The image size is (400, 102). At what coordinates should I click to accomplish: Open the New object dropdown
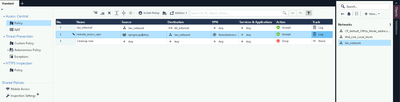tap(372, 14)
